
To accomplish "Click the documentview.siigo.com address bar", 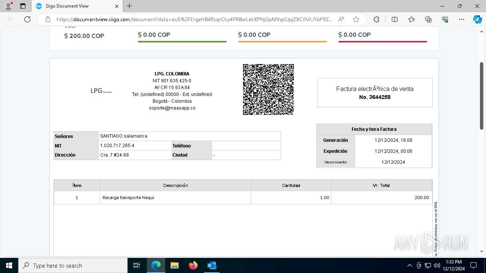I will click(x=194, y=19).
